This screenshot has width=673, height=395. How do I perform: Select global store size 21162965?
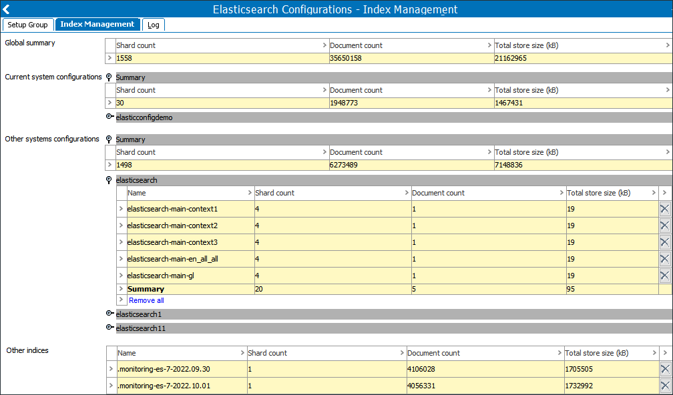coord(584,58)
